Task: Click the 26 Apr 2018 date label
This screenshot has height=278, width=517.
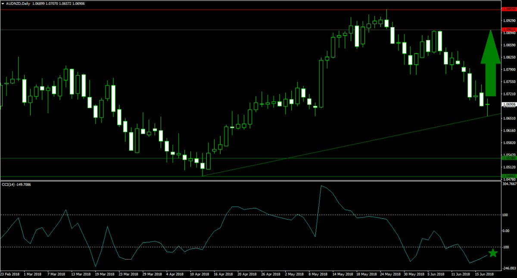Action: coord(270,274)
